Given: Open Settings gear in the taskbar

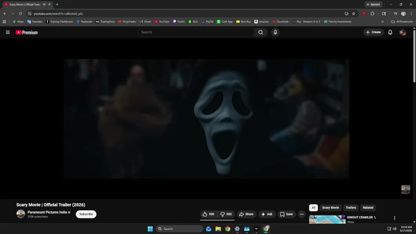Looking at the screenshot, I should click(237, 229).
